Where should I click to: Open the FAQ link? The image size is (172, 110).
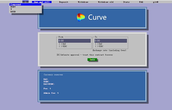coord(141,2)
